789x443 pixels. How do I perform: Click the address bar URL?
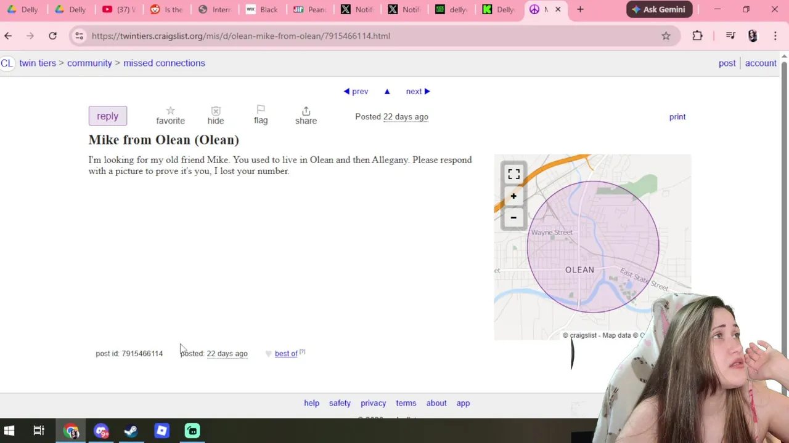coord(241,36)
